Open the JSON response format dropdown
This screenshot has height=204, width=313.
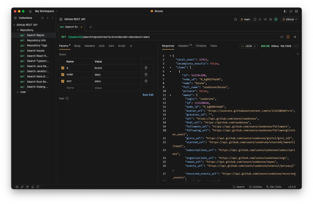248,46
